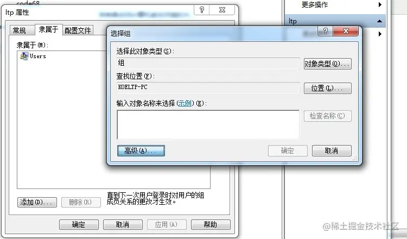Expand the submenu arrow below ltp header

380,34
